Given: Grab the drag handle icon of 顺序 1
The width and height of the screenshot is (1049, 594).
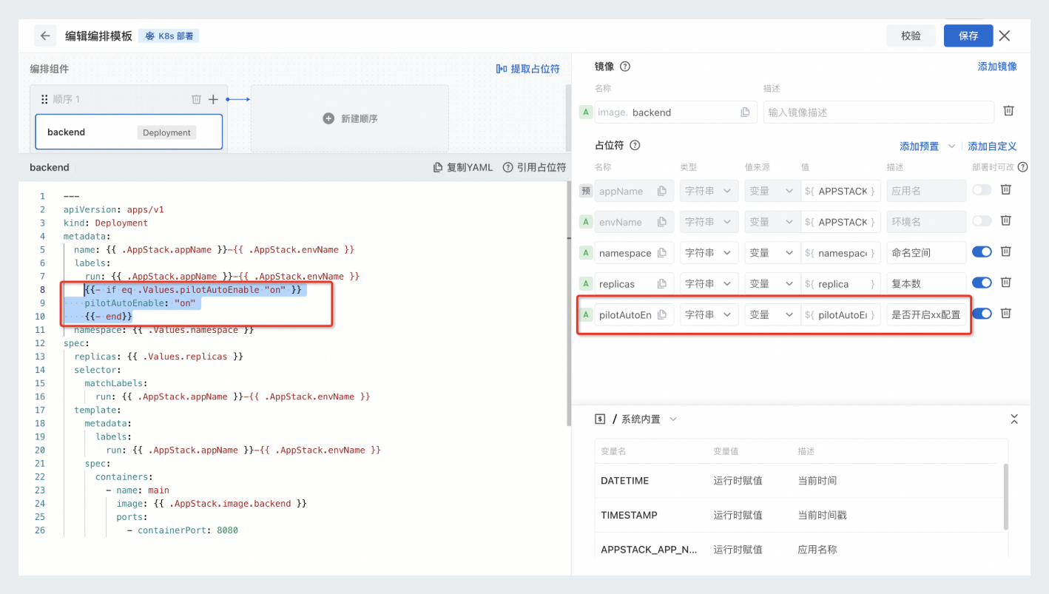Looking at the screenshot, I should 44,99.
